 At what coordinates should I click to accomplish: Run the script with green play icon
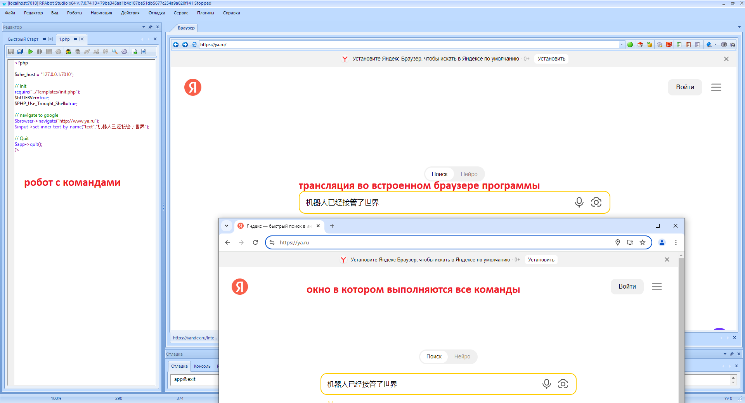pos(30,52)
